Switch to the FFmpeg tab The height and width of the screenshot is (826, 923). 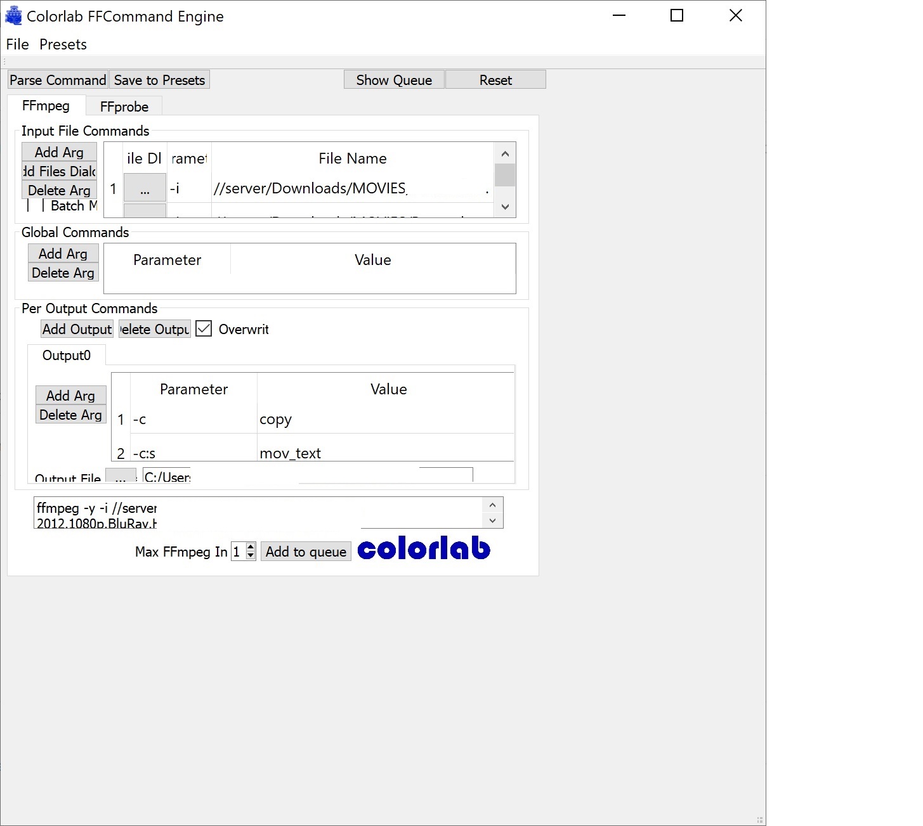pos(46,105)
